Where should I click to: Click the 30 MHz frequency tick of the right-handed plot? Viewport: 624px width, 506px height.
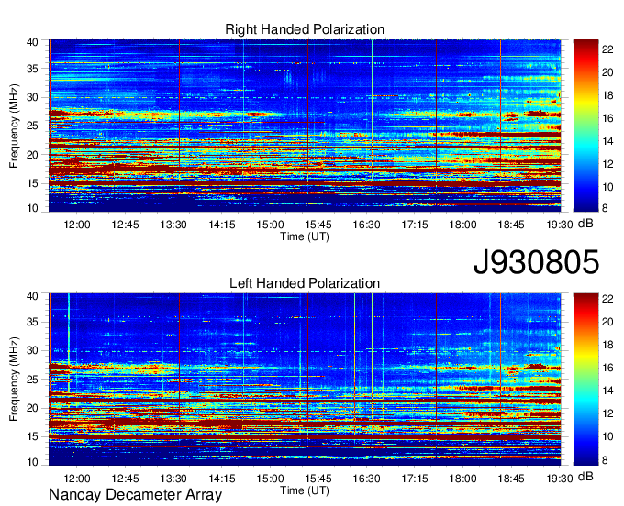[x=32, y=97]
